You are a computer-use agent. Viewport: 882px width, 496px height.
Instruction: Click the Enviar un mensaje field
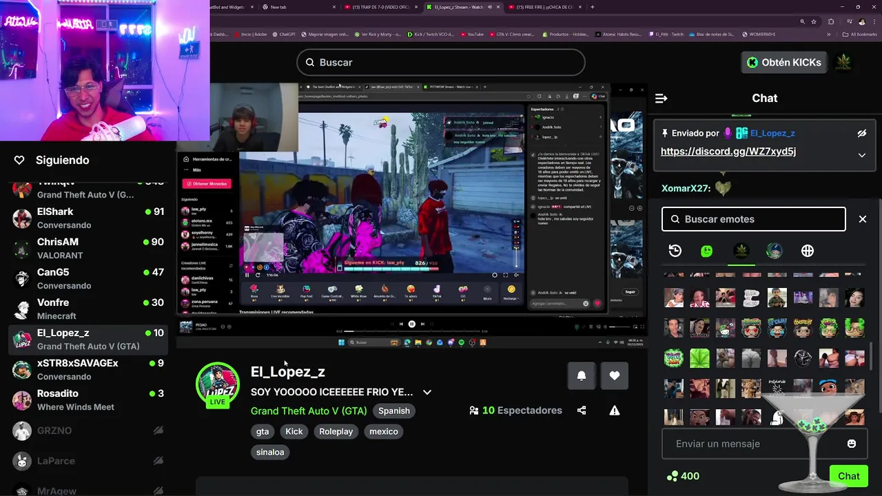[755, 444]
